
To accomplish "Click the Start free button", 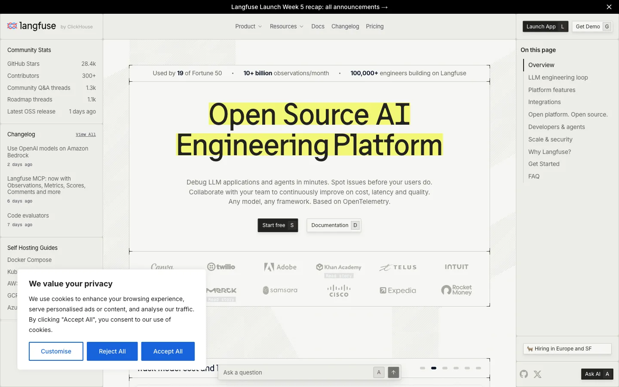I will (278, 225).
